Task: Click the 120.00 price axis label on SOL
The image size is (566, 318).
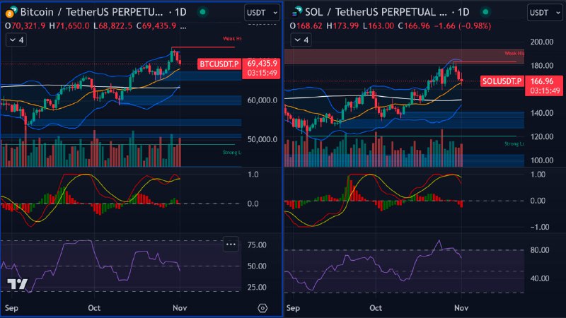Action: point(542,136)
